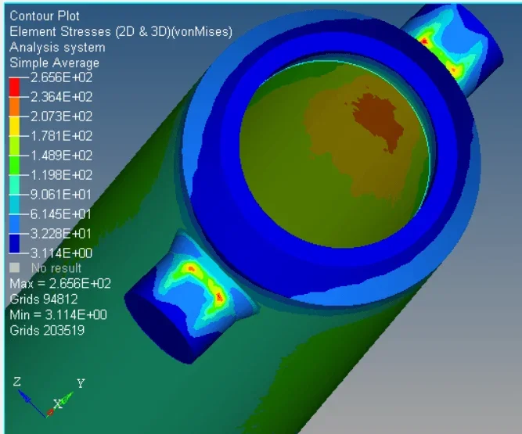Click the yellow band of the legend color bar
The image size is (522, 434).
14,127
